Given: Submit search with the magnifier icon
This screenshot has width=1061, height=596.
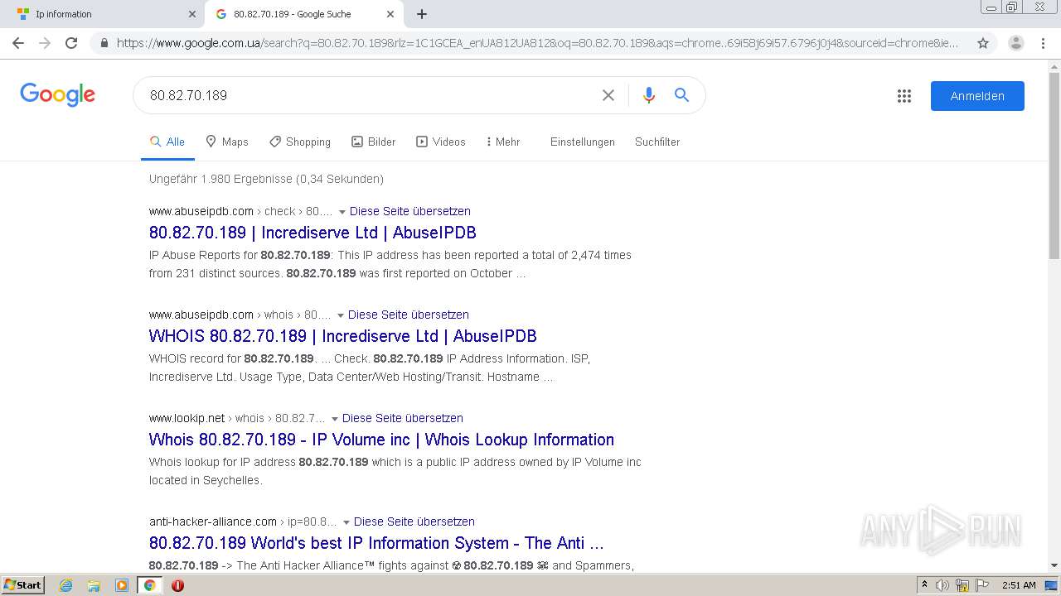Looking at the screenshot, I should click(x=681, y=95).
